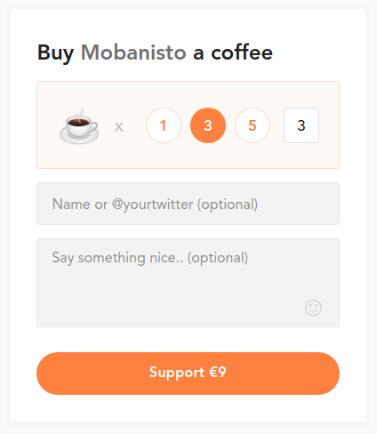Click the steaming coffee cup icon
The height and width of the screenshot is (434, 377).
[79, 125]
